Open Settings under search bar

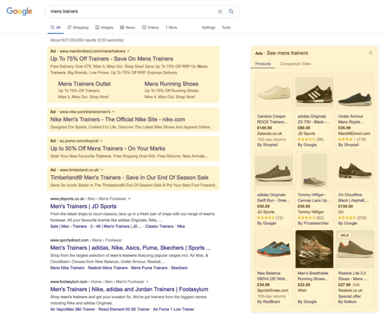tap(208, 27)
